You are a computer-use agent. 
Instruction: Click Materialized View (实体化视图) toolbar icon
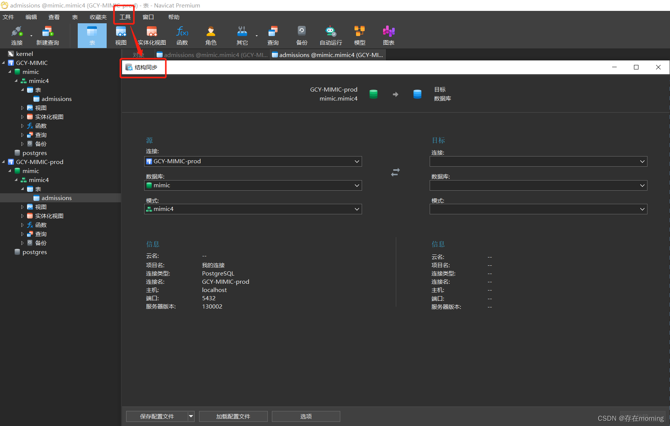[x=152, y=36]
